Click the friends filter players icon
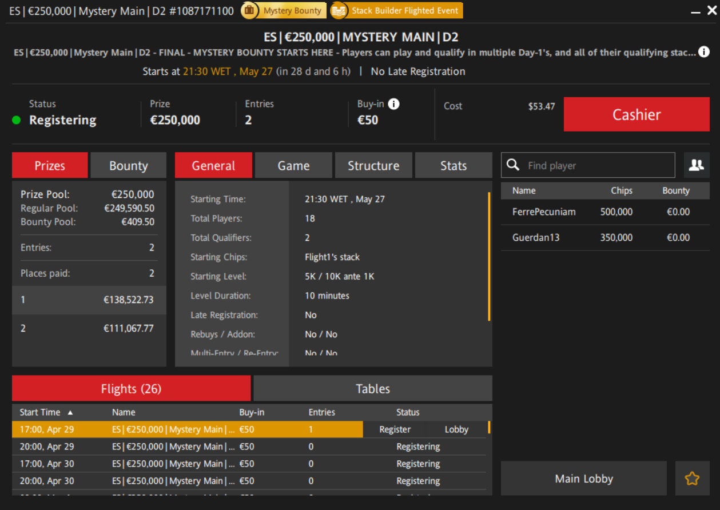Viewport: 720px width, 510px height. pos(696,165)
